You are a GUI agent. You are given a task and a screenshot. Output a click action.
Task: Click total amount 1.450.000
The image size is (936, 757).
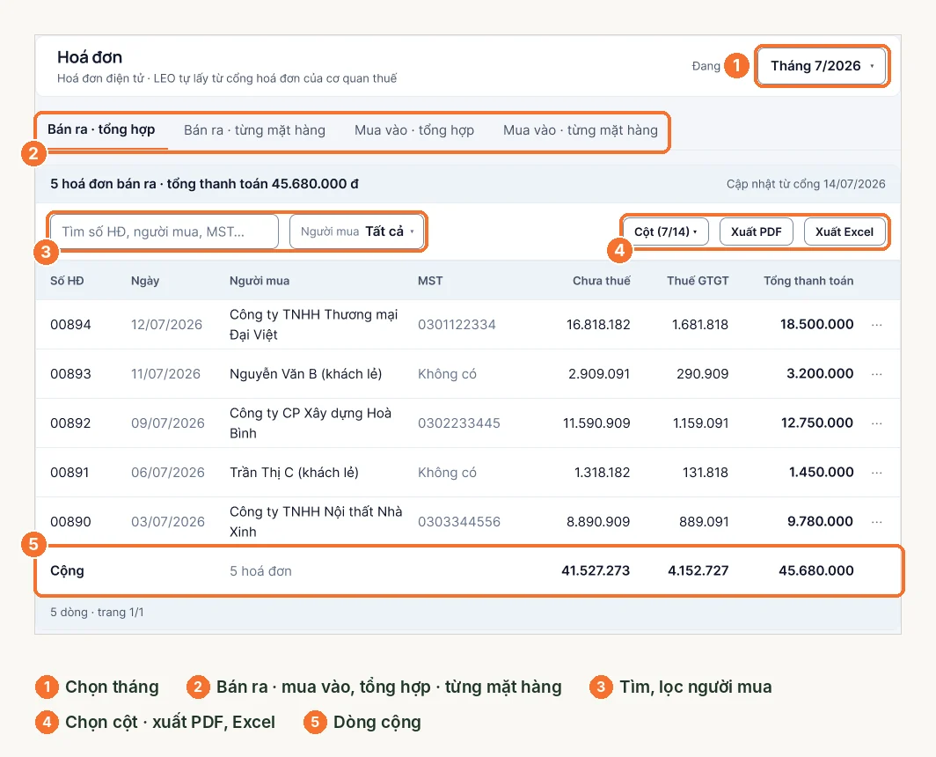tap(822, 473)
